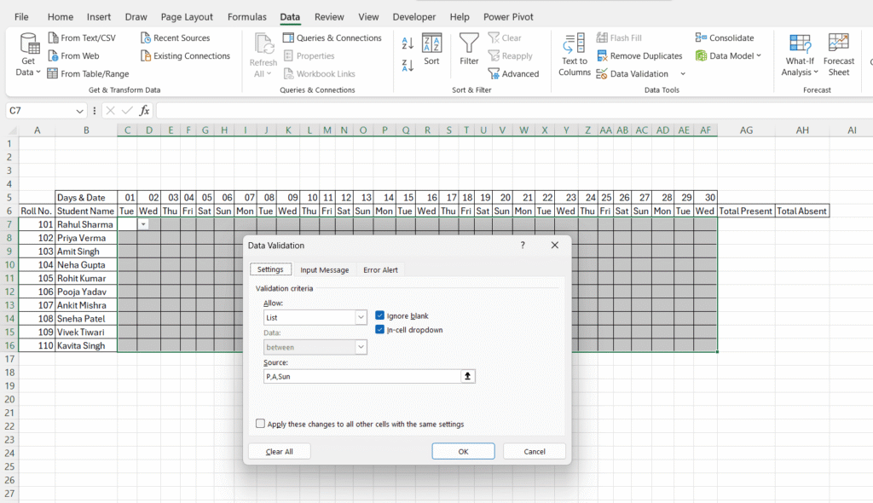Open the Home ribbon tab
Screen dimensions: 873x503
[x=61, y=17]
